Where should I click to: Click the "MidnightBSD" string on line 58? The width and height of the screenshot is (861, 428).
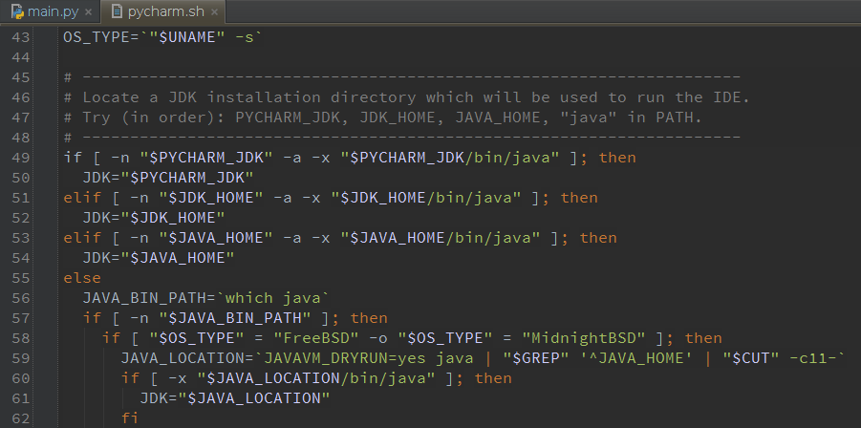click(x=584, y=338)
